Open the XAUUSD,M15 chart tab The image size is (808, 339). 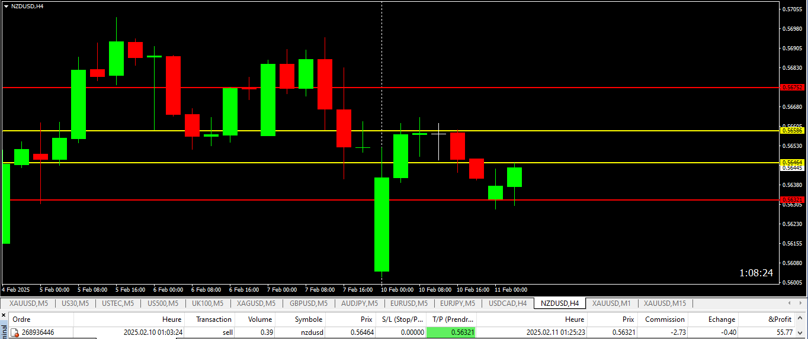[665, 304]
